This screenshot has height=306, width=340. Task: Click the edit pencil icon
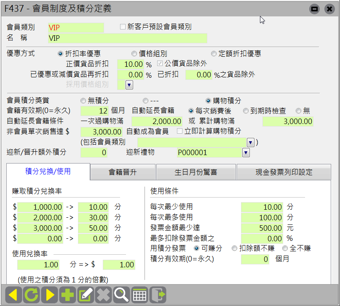point(86,295)
